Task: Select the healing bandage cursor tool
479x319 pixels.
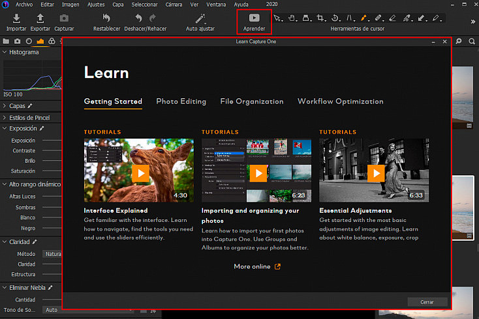Action: coord(379,18)
